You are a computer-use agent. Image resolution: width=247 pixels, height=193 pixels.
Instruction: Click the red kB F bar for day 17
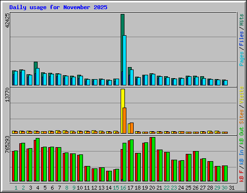pos(129,161)
